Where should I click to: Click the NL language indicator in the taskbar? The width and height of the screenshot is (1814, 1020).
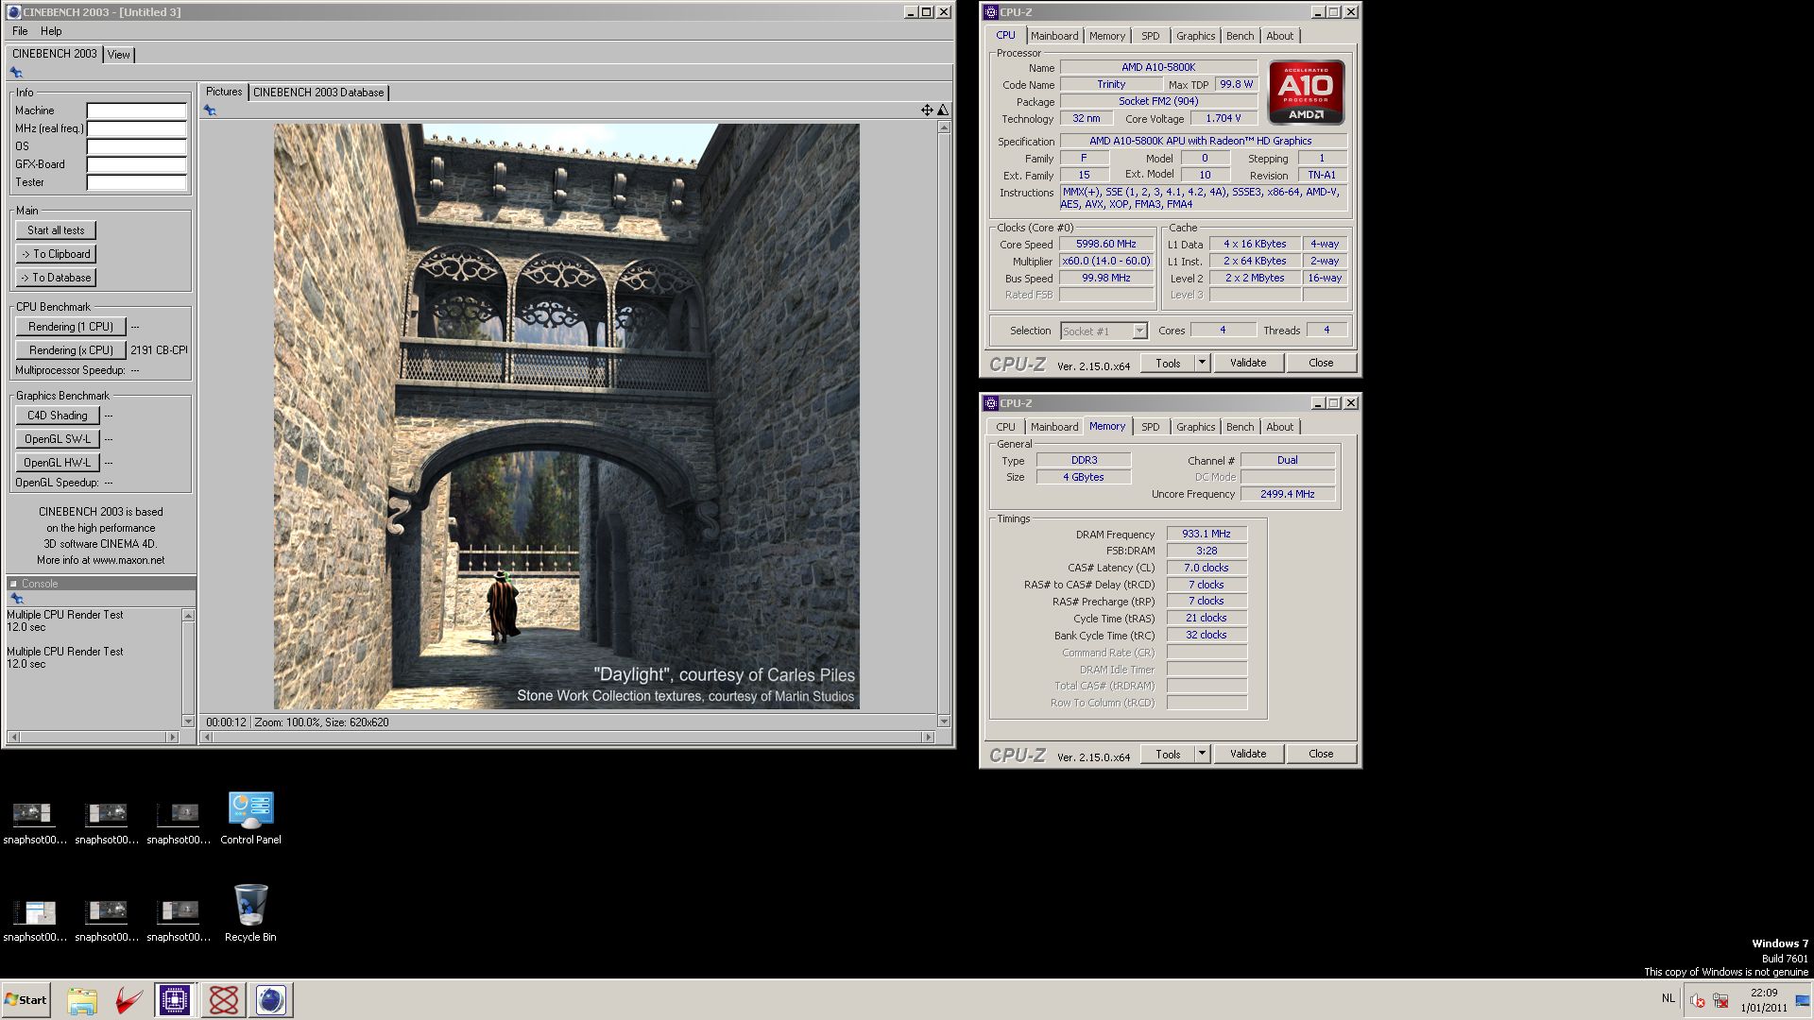point(1668,998)
